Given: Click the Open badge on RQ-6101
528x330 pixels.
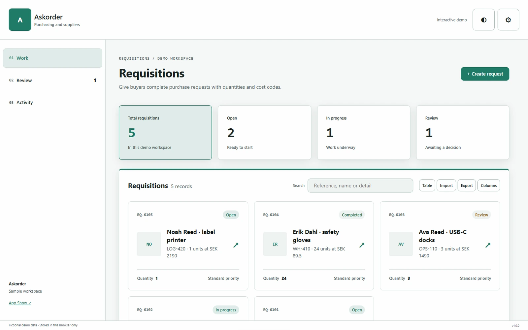Looking at the screenshot, I should (x=357, y=310).
